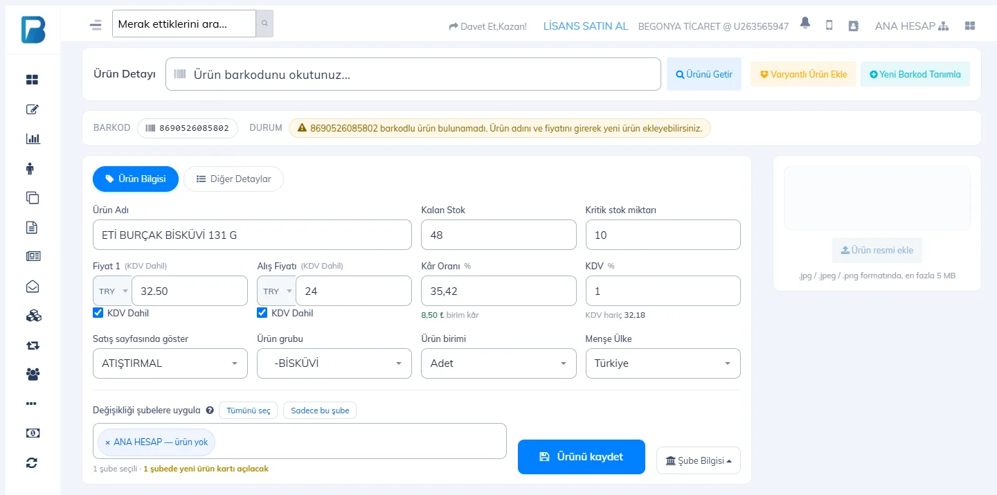Click the retweet arrows icon in the sidebar
Viewport: 997px width, 495px height.
[33, 345]
